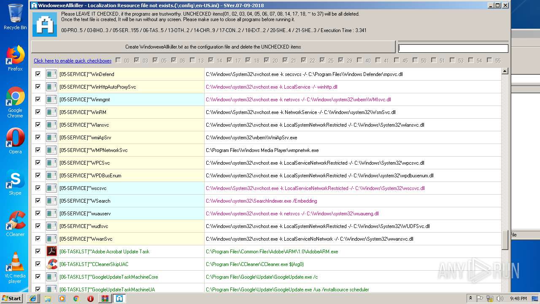Click the Adobe Acrobat Update Task icon
Screen dimensions: 540x304
(x=51, y=251)
